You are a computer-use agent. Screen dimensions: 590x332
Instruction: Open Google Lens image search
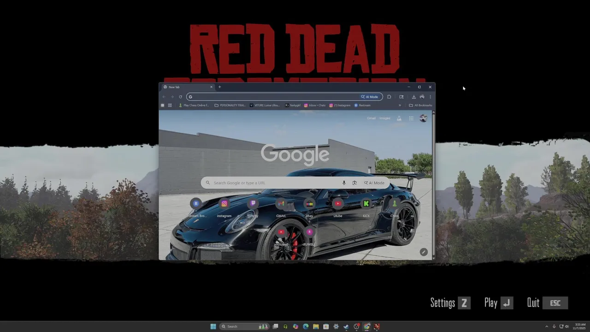[x=354, y=183]
